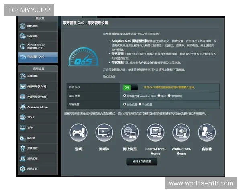Open the 系统管理 administration page
The image size is (241, 193).
click(x=38, y=148)
